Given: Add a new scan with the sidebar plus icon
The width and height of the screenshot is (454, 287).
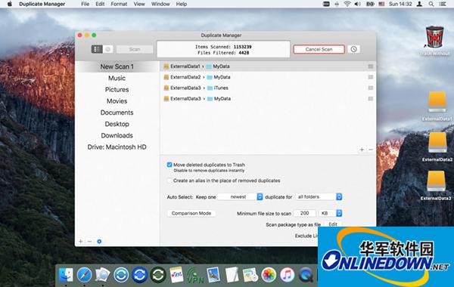Looking at the screenshot, I should (x=81, y=242).
